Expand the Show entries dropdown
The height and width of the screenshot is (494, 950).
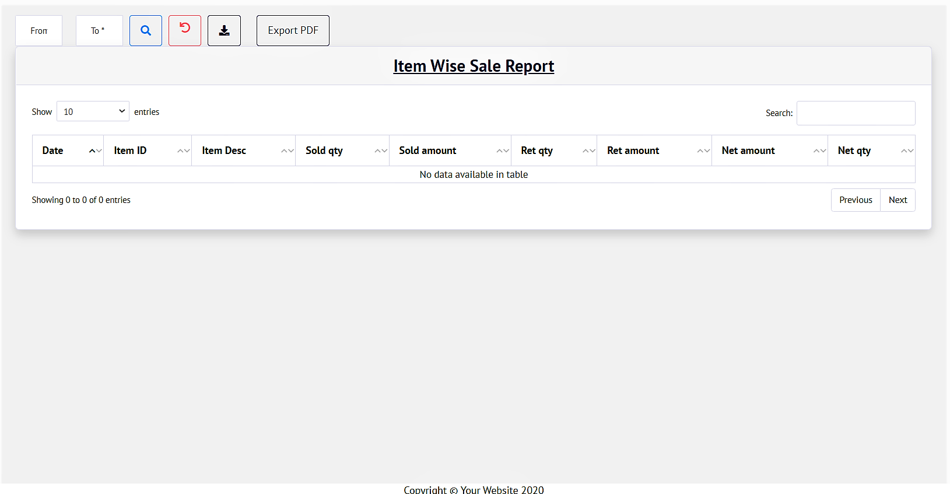93,111
